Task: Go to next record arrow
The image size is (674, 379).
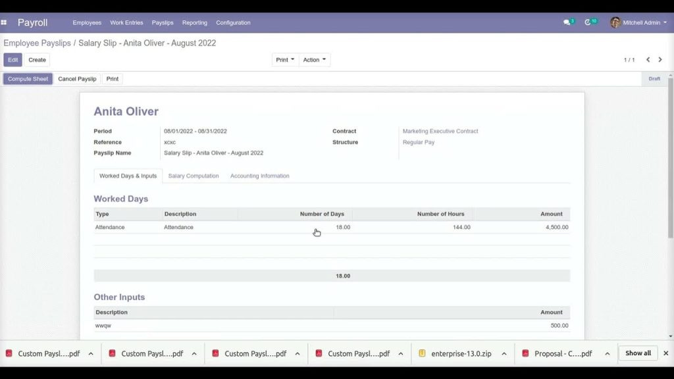Action: pos(660,60)
